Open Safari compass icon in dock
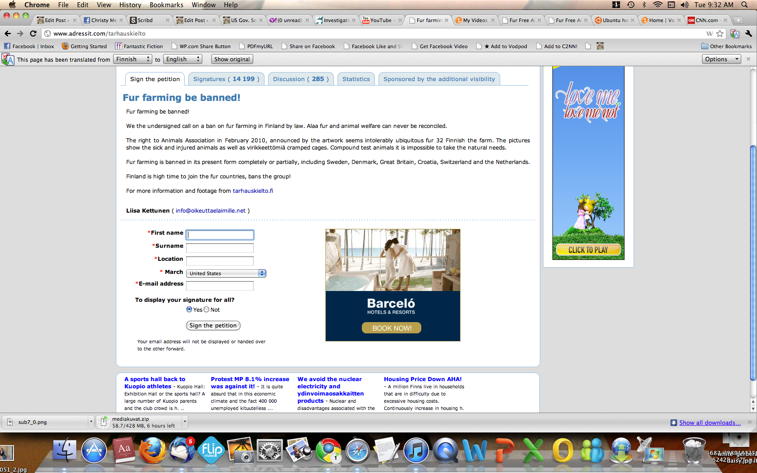The width and height of the screenshot is (757, 473). [x=357, y=450]
